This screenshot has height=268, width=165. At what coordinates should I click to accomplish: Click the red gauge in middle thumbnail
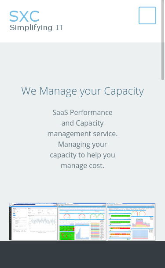(67, 216)
